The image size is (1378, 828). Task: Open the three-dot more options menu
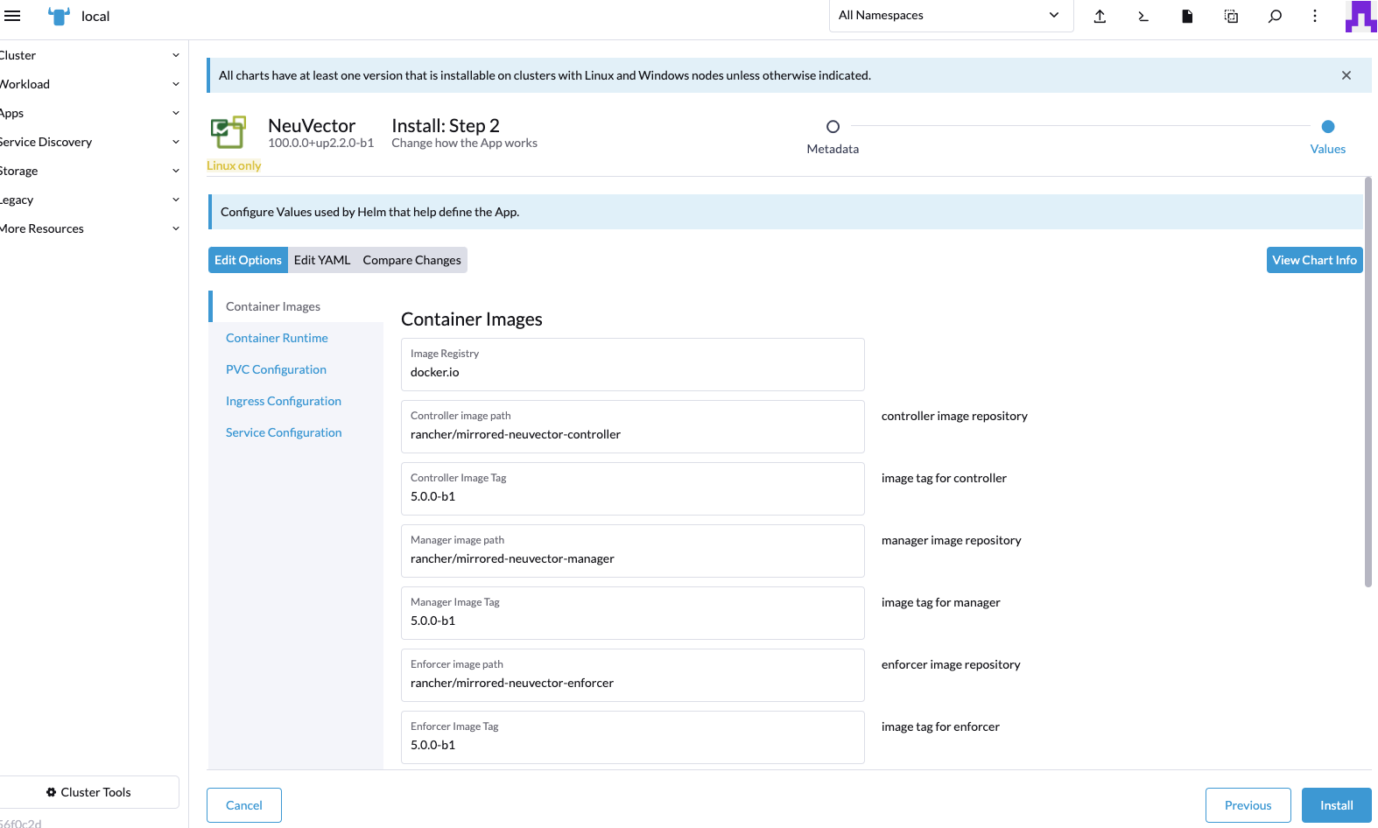tap(1315, 16)
